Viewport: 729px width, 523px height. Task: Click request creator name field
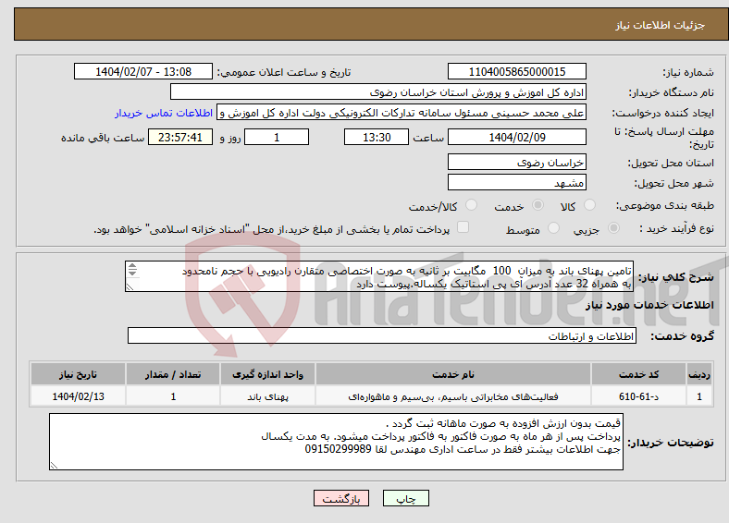402,113
